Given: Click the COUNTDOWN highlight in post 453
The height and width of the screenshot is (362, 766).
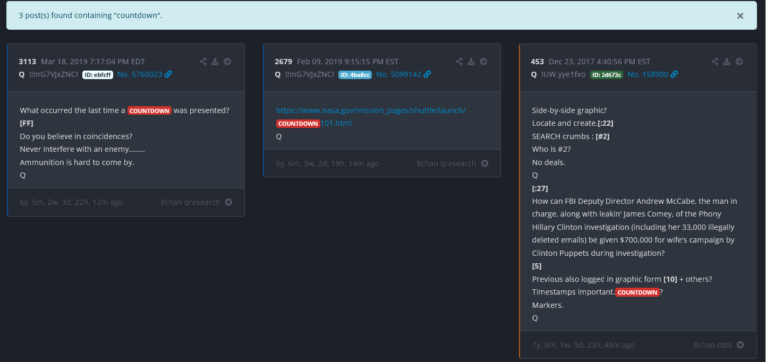Looking at the screenshot, I should [x=637, y=292].
